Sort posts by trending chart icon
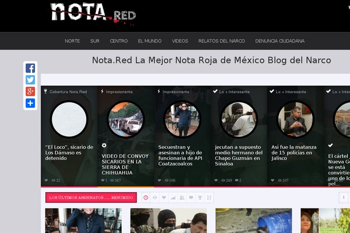Screen dimensions: 350x233 [173, 197]
